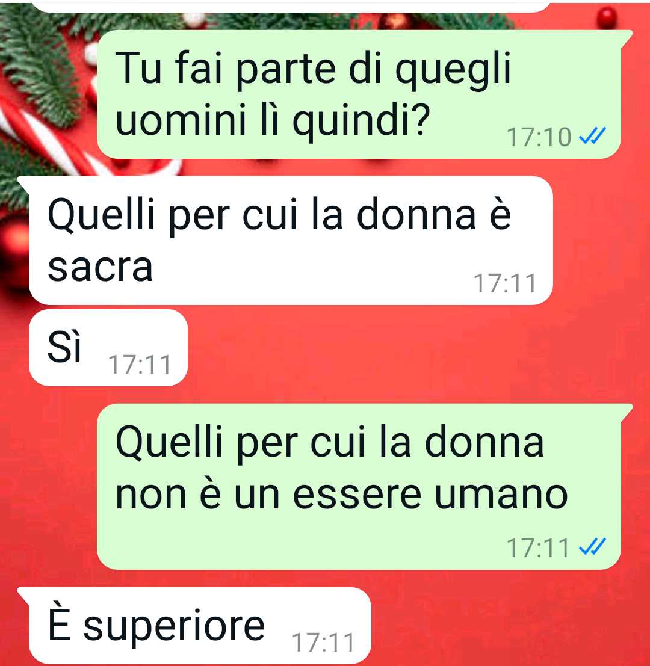
Task: Click the tail of the 'Tu fai parte' green bubble
Action: point(627,37)
